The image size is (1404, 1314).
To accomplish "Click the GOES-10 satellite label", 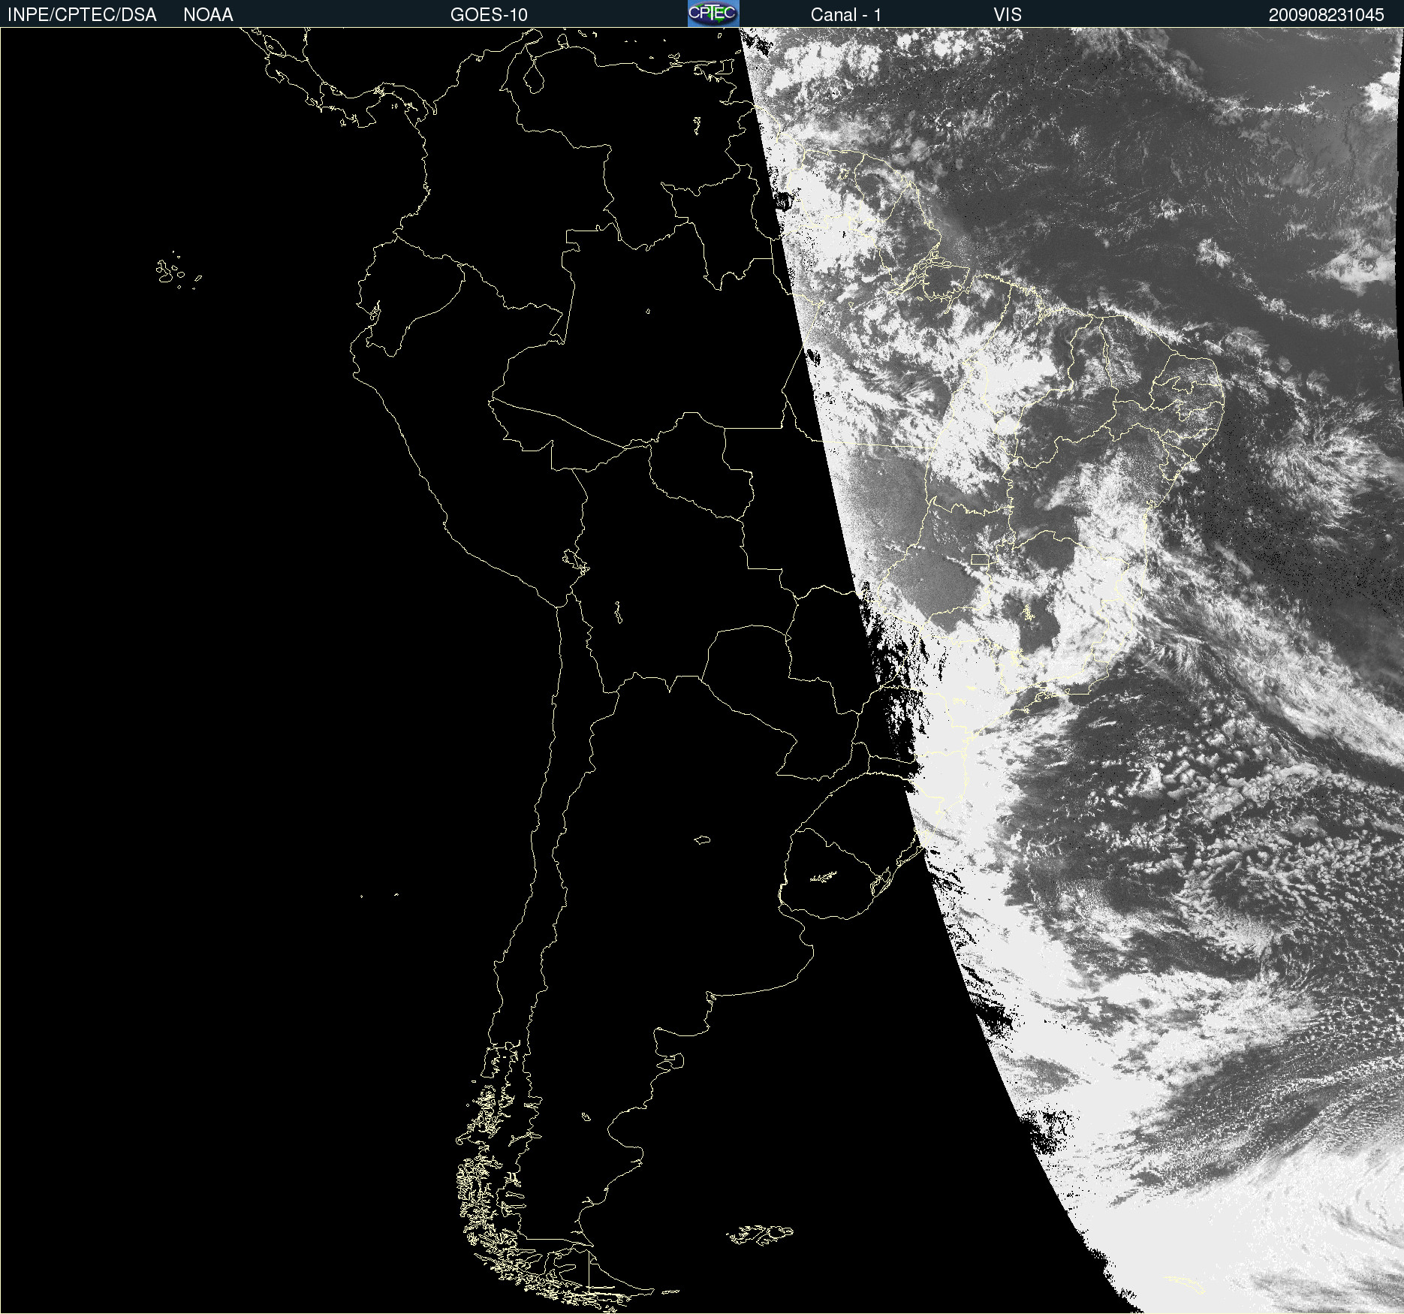I will tap(489, 15).
